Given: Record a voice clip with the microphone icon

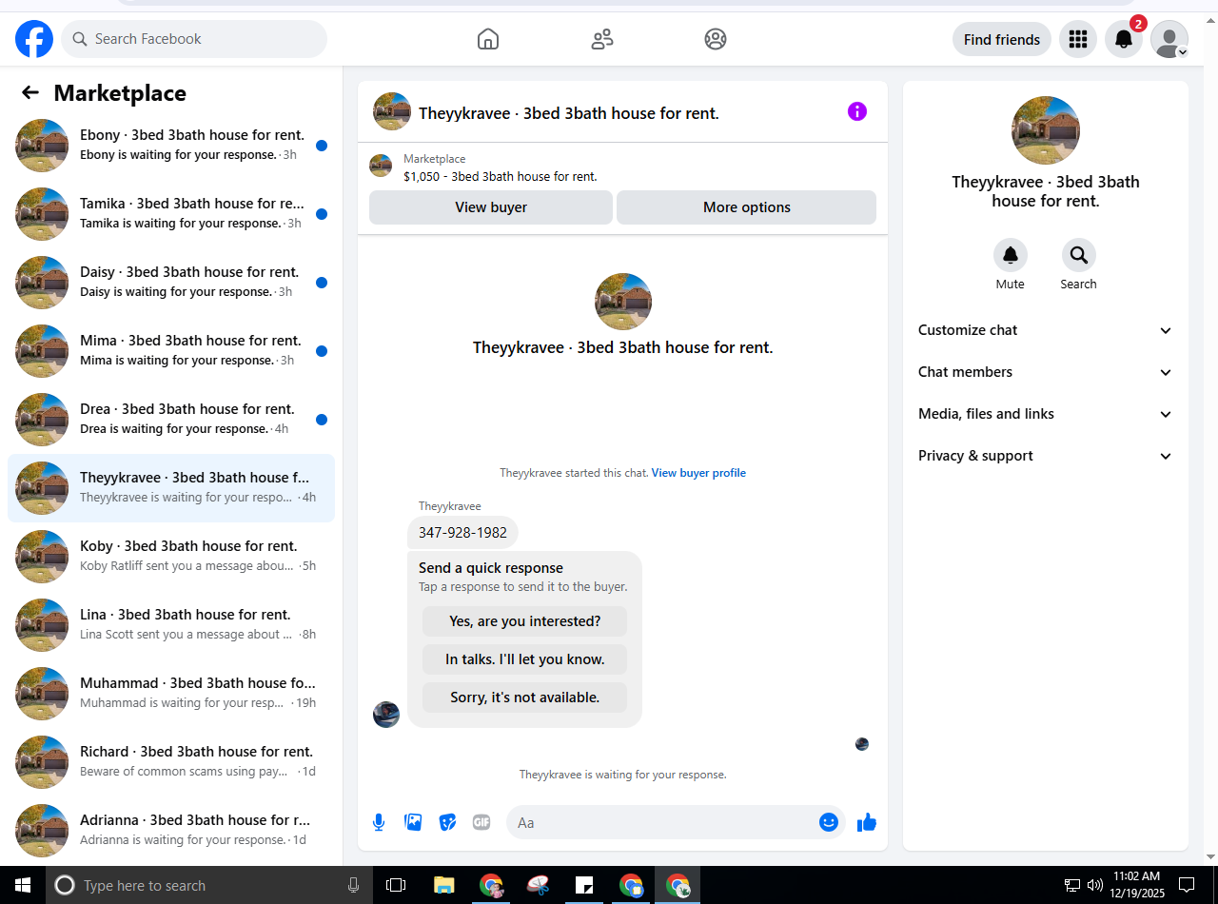Looking at the screenshot, I should click(379, 822).
